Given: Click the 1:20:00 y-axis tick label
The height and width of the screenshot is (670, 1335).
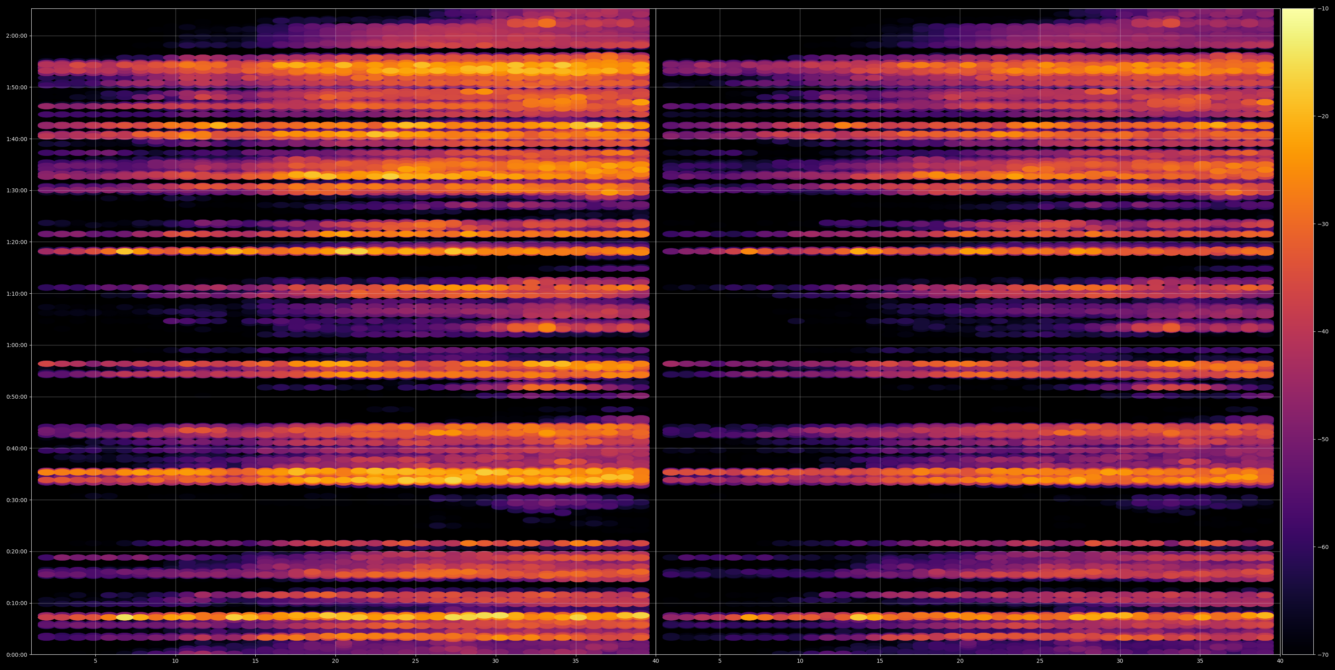Looking at the screenshot, I should [17, 242].
